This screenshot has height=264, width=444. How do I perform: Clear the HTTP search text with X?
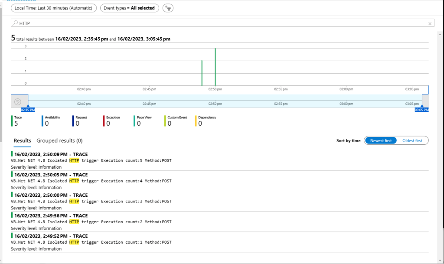(x=430, y=23)
